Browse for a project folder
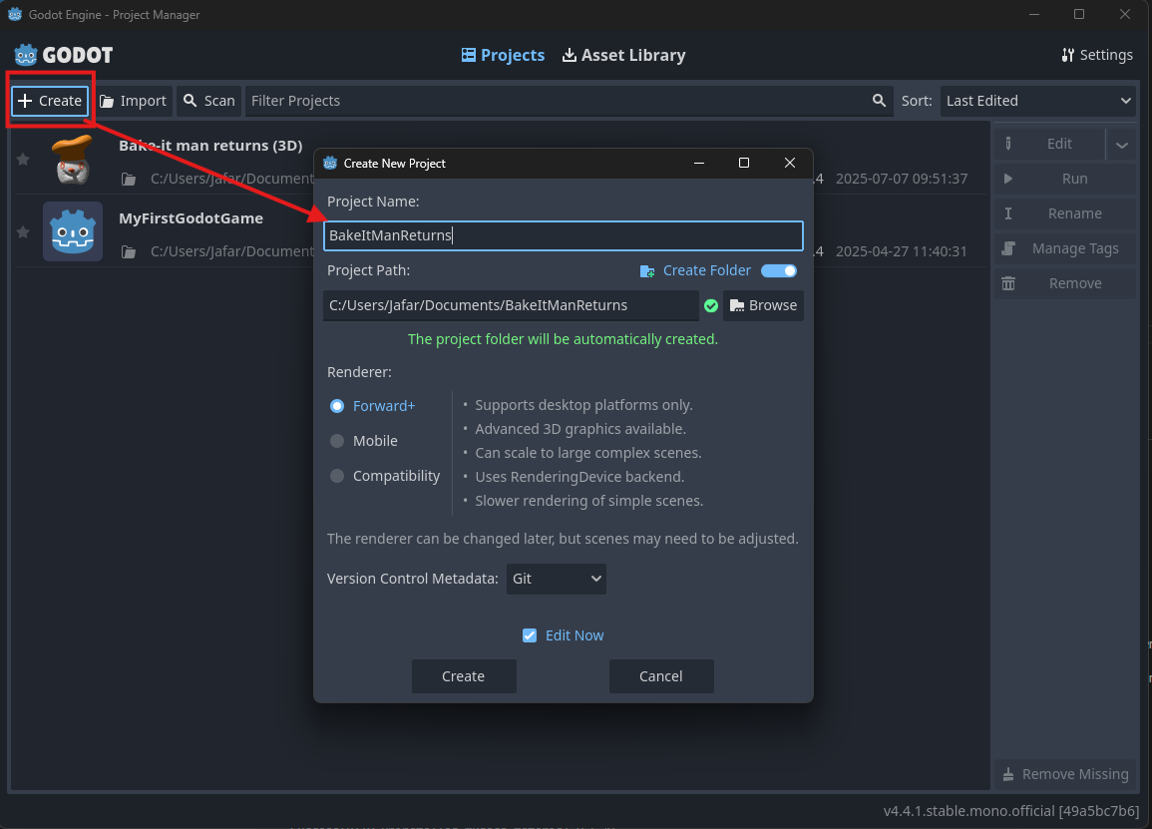 coord(763,305)
